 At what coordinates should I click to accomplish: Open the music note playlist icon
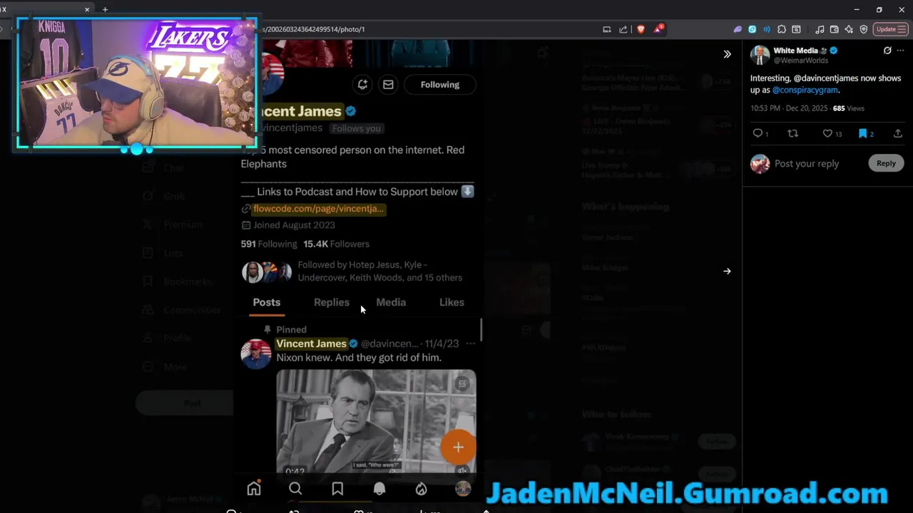(820, 29)
